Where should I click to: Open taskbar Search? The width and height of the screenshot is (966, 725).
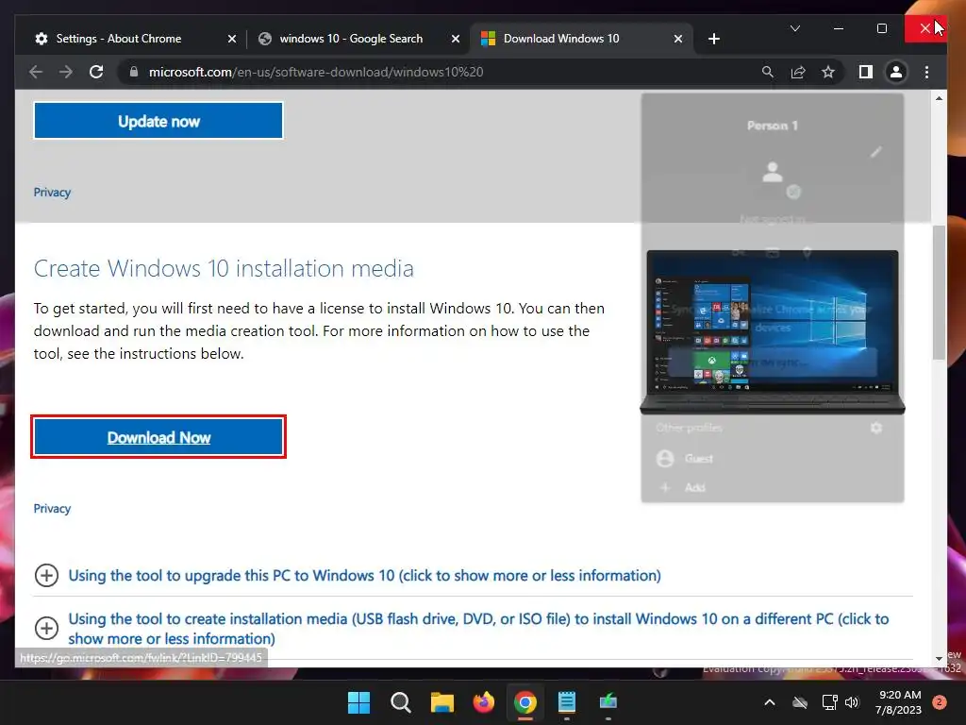point(400,702)
